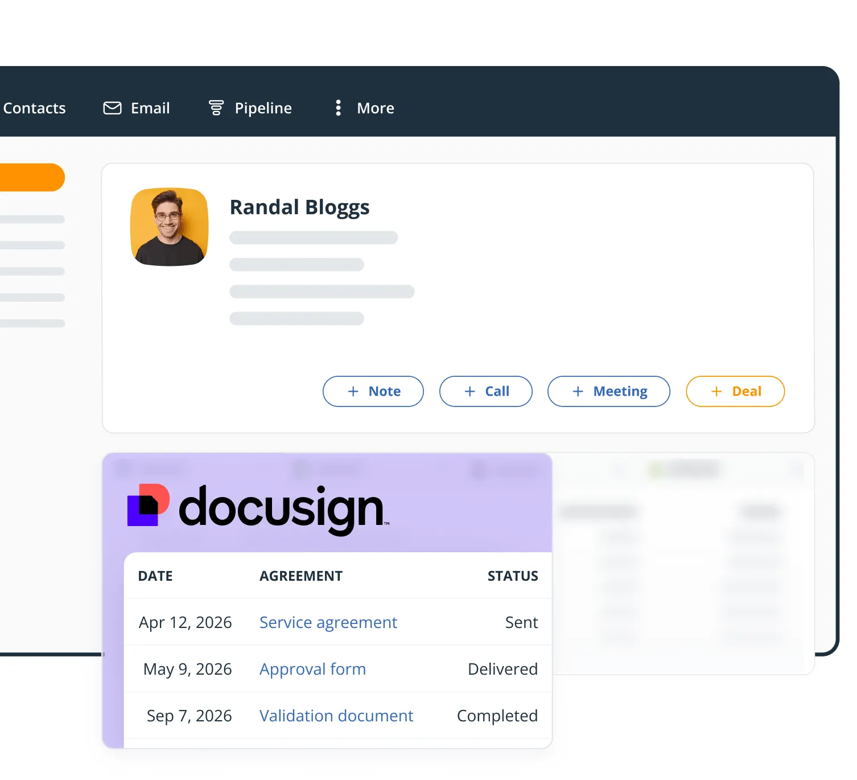857x780 pixels.
Task: Click the three-dot More icon
Action: 339,108
